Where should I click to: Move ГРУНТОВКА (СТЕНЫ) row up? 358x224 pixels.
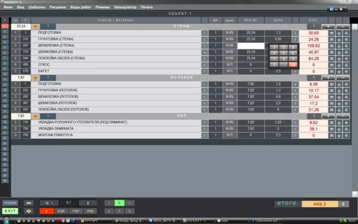pyautogui.click(x=339, y=40)
